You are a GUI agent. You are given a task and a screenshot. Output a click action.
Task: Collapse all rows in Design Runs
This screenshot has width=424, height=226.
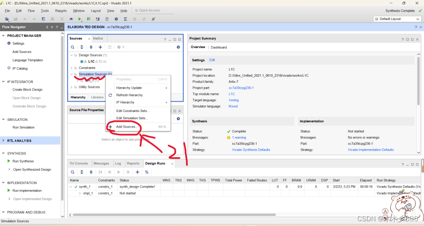[82, 172]
